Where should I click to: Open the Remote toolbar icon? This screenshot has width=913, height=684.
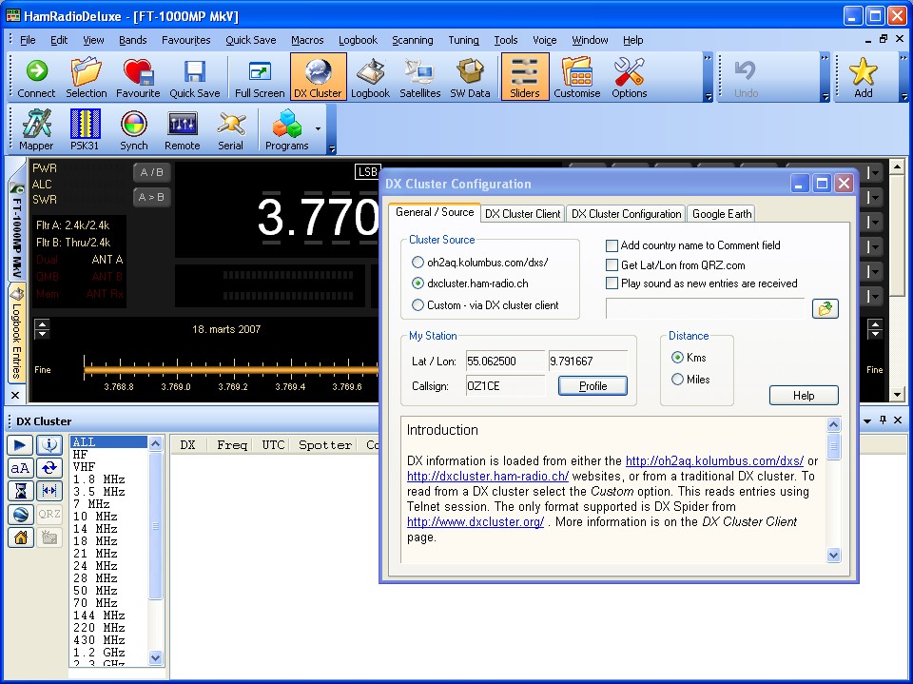[x=183, y=130]
